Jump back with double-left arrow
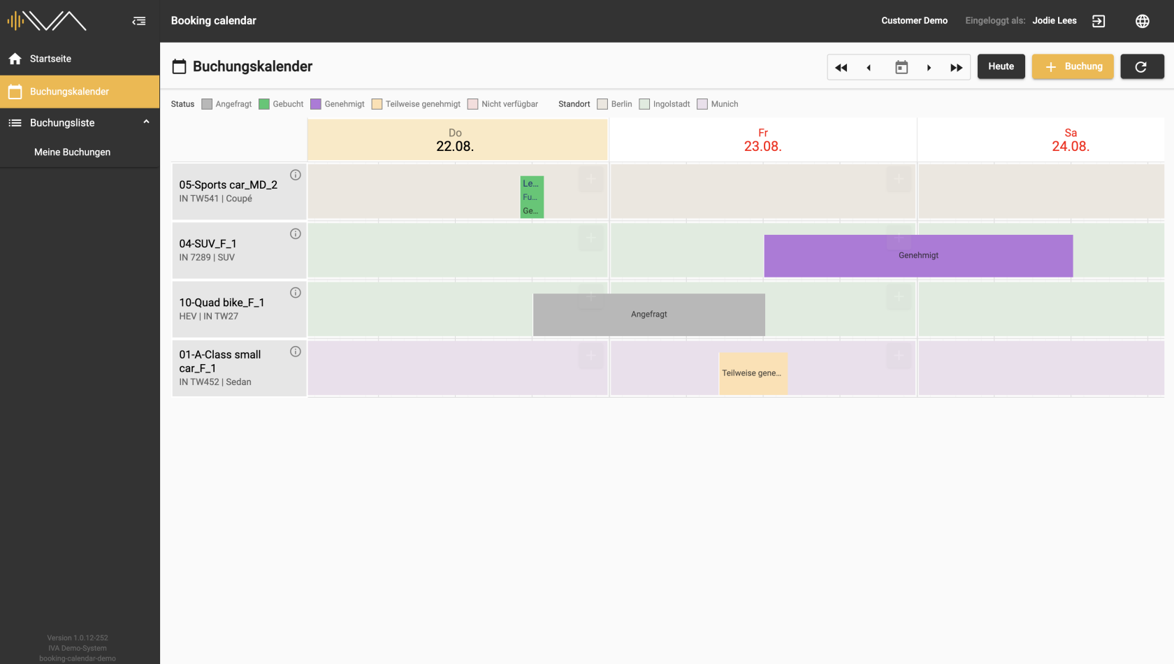1174x664 pixels. click(841, 67)
